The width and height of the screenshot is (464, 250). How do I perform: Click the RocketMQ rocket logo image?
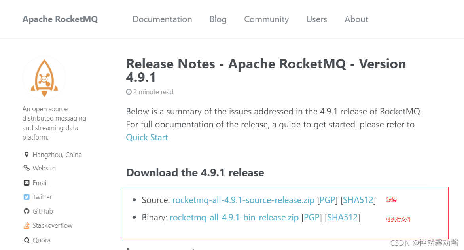click(x=44, y=78)
